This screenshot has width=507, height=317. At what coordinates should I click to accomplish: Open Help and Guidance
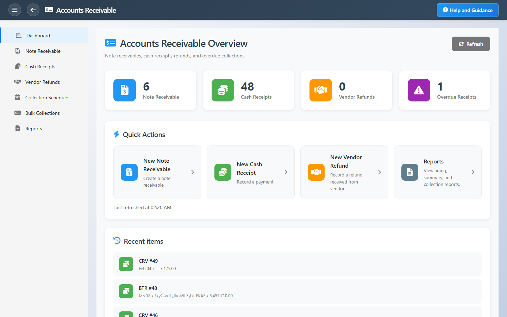click(467, 10)
